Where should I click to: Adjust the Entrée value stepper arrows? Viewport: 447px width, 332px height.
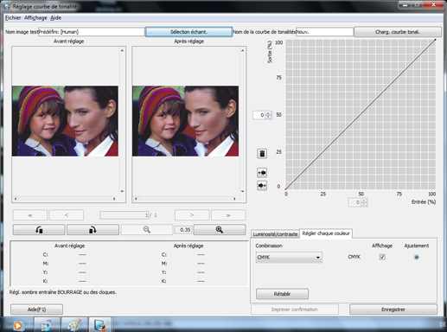[x=364, y=202]
